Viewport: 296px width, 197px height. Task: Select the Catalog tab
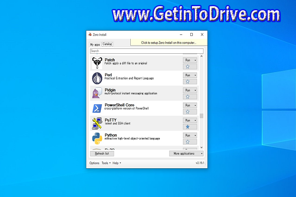tap(107, 44)
